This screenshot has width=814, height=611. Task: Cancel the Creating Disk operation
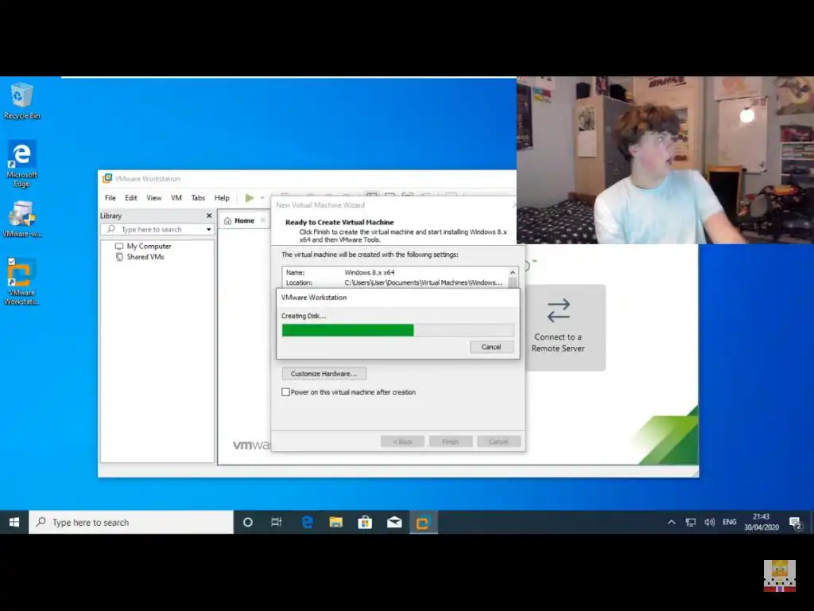coord(491,347)
